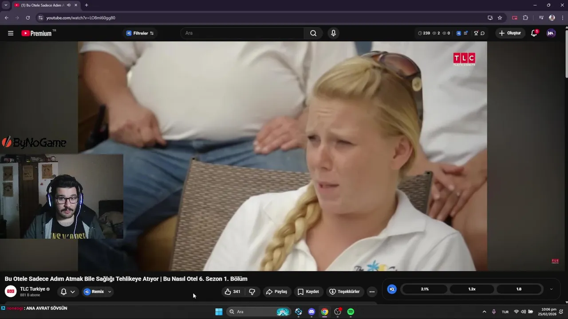This screenshot has height=319, width=568.
Task: Click the vidIQ Remix button
Action: (x=94, y=292)
